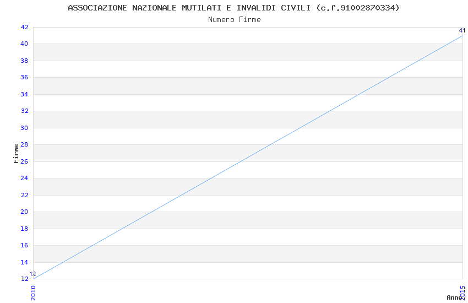This screenshot has height=303, width=468.
Task: Click the 'Anno' x-axis label
Action: click(x=454, y=297)
